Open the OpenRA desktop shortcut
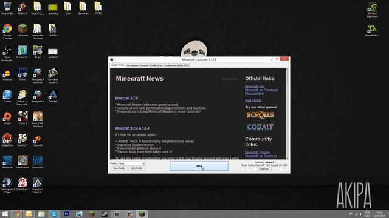Viewport: 389px width, 218px height. tap(38, 140)
